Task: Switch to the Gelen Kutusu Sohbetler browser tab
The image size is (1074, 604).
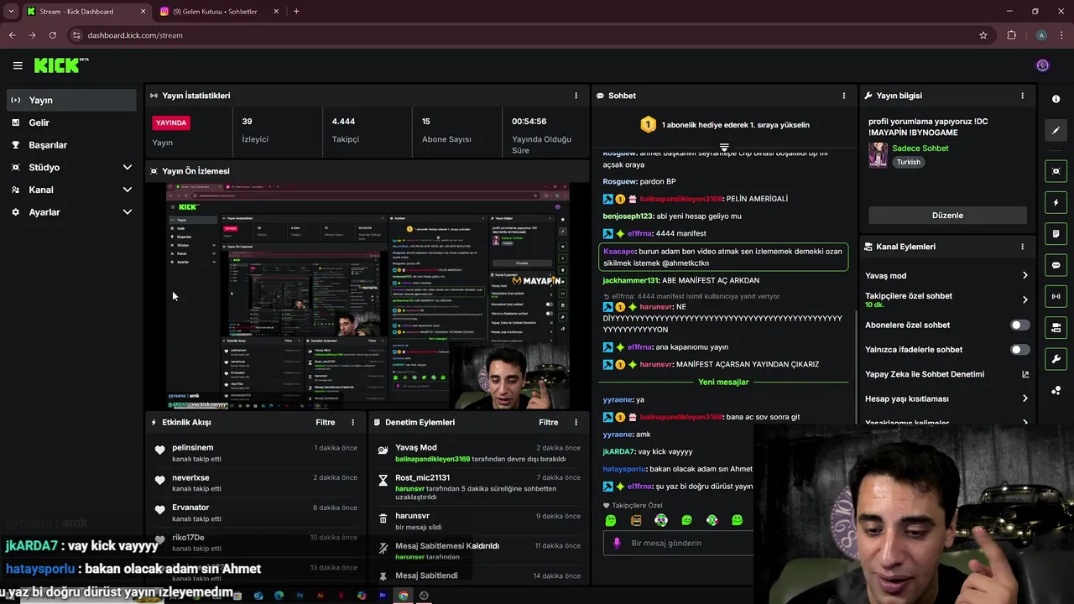Action: (x=220, y=12)
